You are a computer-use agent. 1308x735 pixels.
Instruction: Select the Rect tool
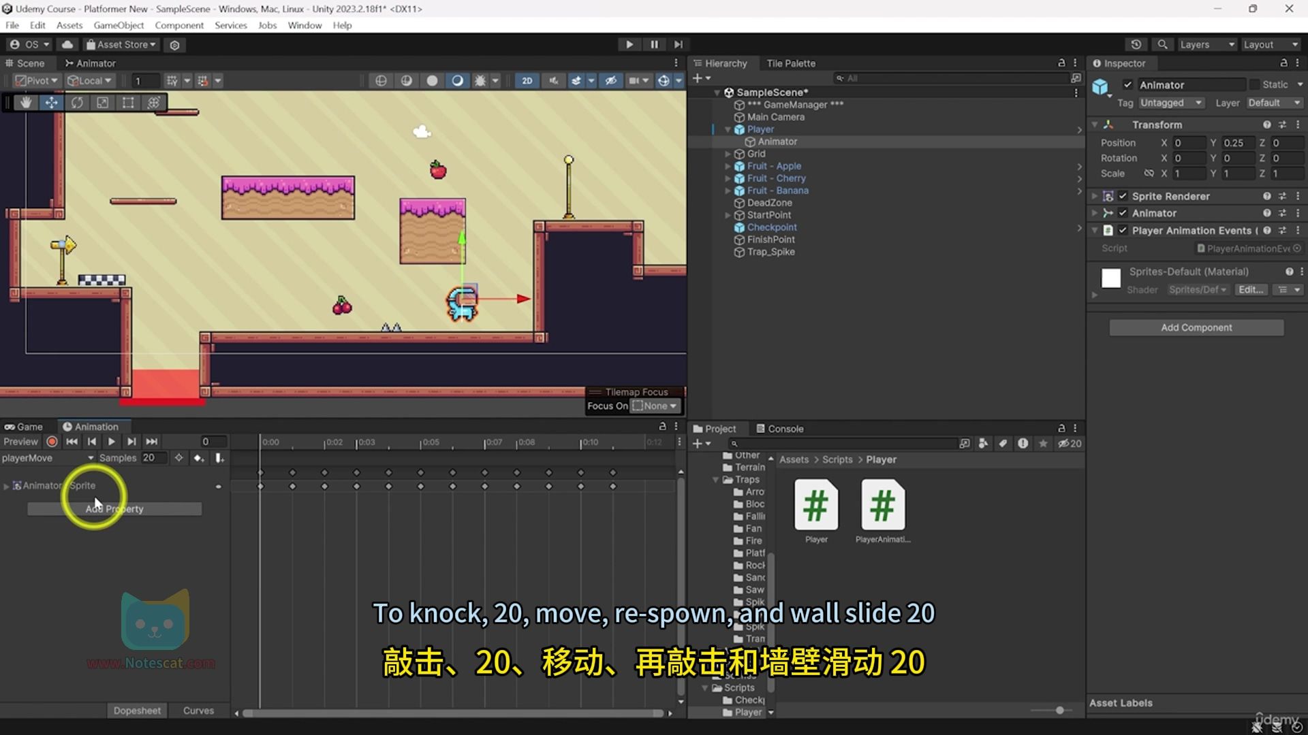128,103
